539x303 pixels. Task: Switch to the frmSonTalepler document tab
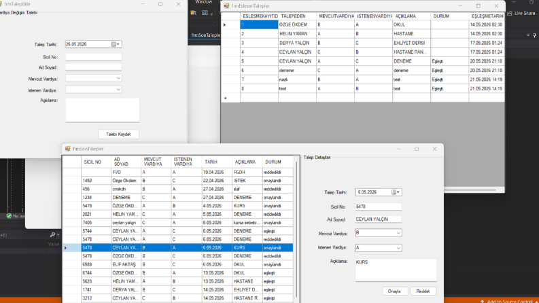(205, 35)
